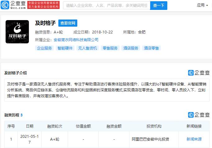Select the 酒店服务 tag
This screenshot has width=212, height=148.
131,48
